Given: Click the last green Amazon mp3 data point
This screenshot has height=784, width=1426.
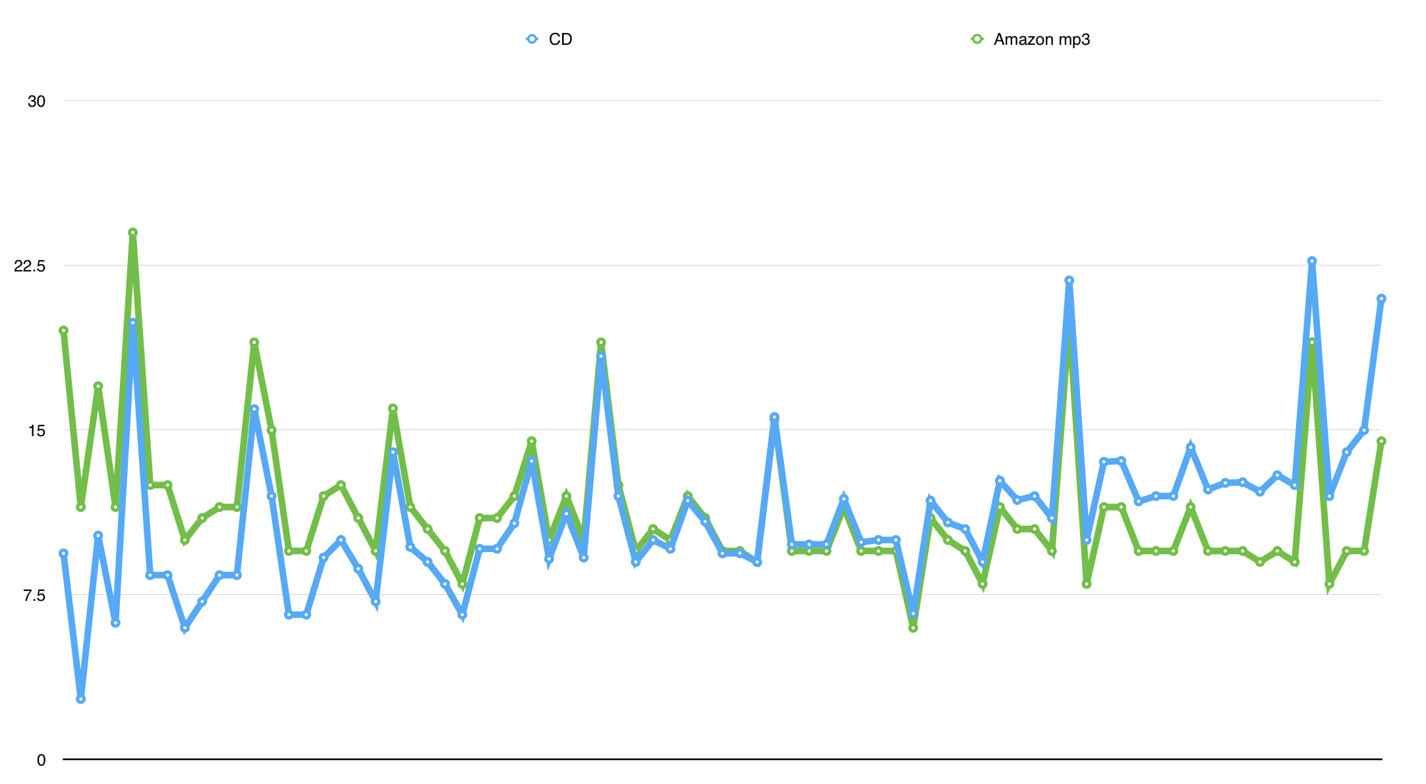Looking at the screenshot, I should [x=1381, y=441].
